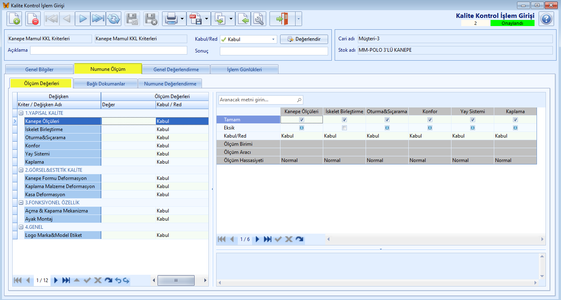Toggle Tamam checkbox for Kaplama

(515, 120)
